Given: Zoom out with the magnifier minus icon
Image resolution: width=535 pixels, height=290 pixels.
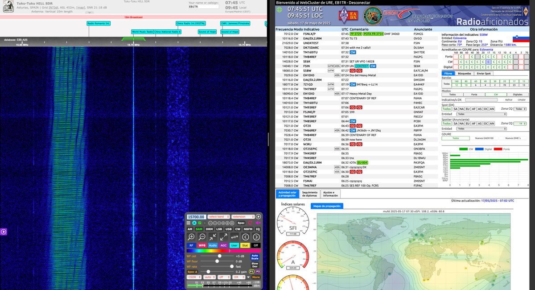Looking at the screenshot, I should (202, 237).
